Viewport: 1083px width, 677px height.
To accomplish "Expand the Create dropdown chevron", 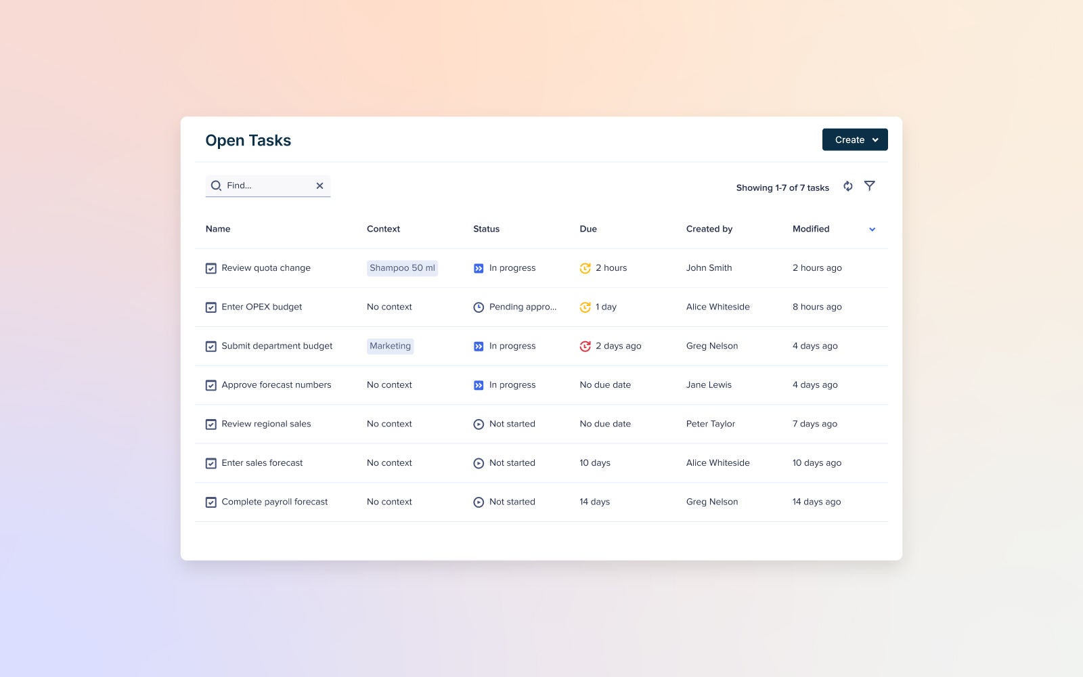I will coord(874,139).
